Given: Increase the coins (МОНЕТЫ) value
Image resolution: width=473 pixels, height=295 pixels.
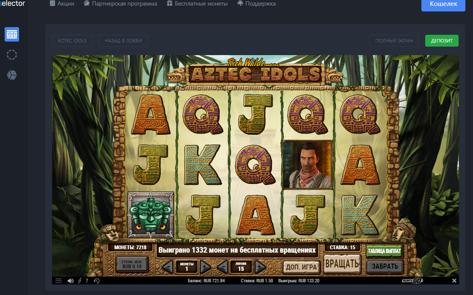Looking at the screenshot, I should [205, 267].
